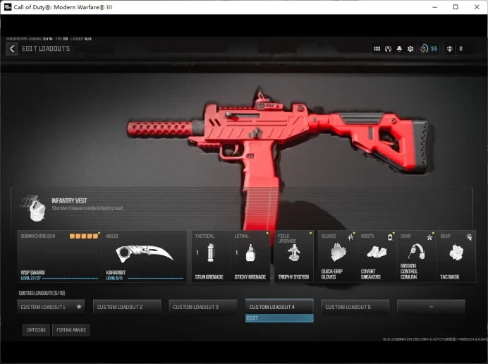Screen dimensions: 488x364
Task: Select Custom Loadout 5
Action: coord(355,307)
